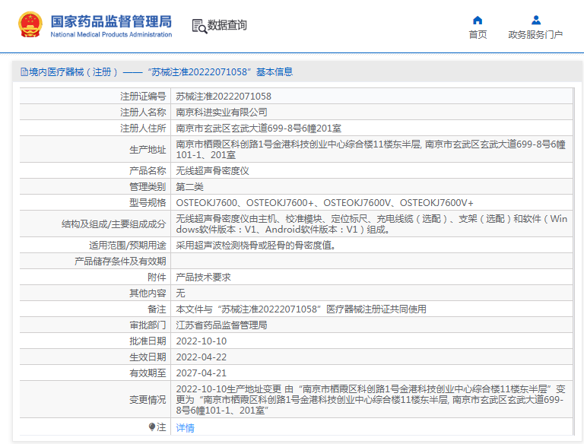Click the 备注 remark value text
The height and width of the screenshot is (444, 584).
pos(301,309)
